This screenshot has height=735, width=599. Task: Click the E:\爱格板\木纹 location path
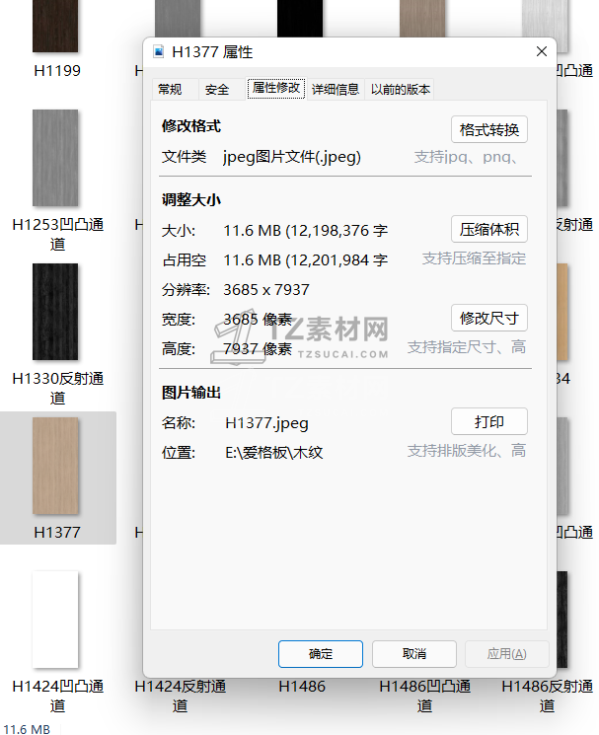(274, 453)
